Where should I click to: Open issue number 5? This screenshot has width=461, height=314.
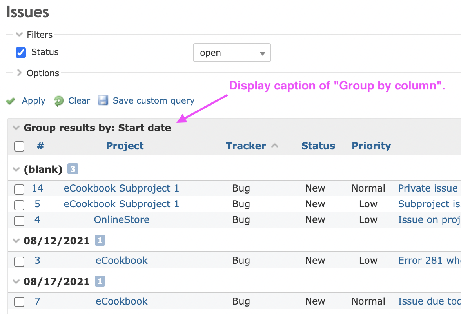(x=37, y=204)
